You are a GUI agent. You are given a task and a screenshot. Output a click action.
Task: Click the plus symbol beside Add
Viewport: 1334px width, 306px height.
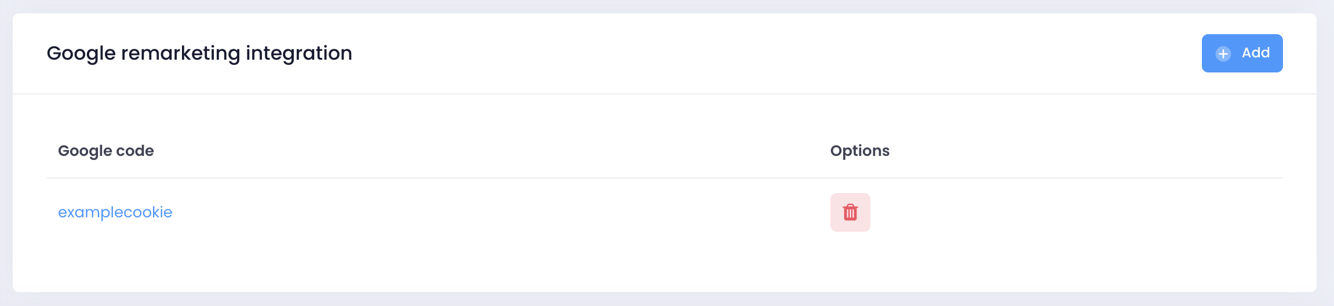(1223, 54)
